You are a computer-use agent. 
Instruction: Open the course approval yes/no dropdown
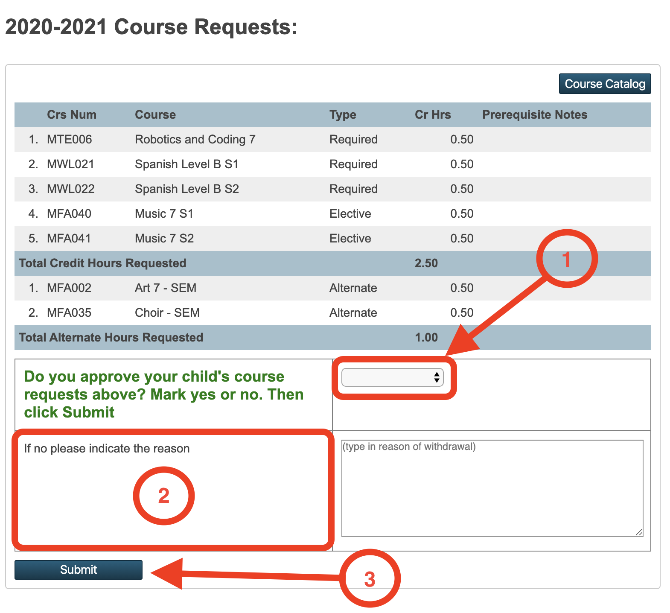pos(392,377)
